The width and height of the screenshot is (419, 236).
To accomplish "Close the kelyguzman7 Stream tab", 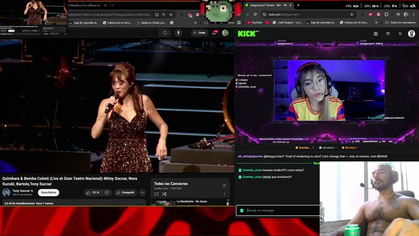I will pyautogui.click(x=290, y=5).
